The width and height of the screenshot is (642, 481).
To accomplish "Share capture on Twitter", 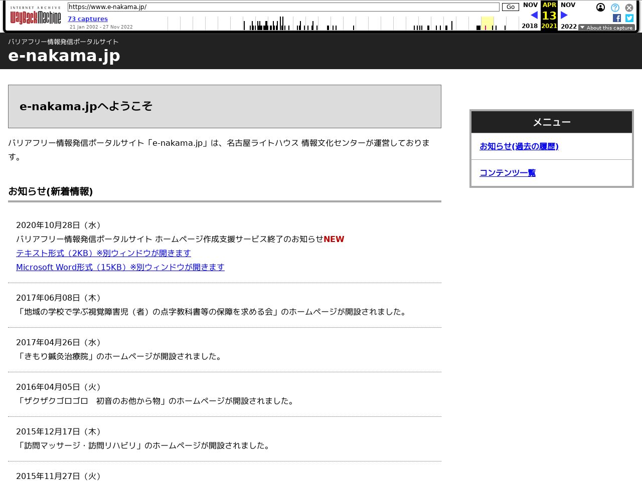I will pos(629,18).
